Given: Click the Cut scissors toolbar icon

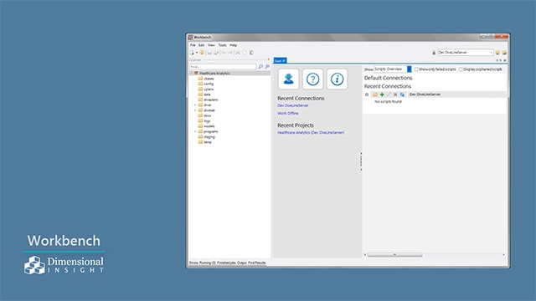Looking at the screenshot, I should coord(238,53).
